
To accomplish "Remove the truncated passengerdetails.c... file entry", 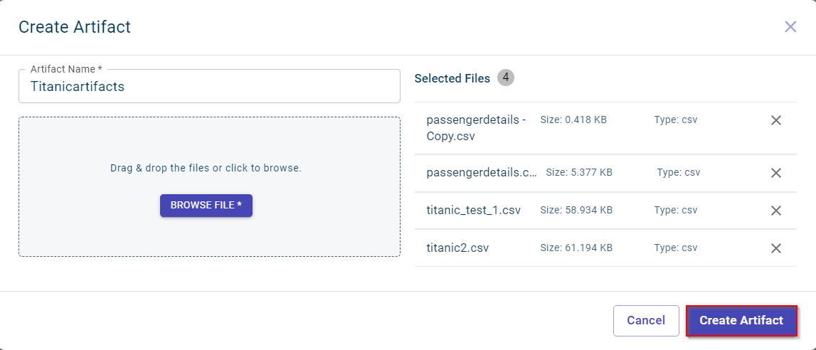I will [x=776, y=173].
